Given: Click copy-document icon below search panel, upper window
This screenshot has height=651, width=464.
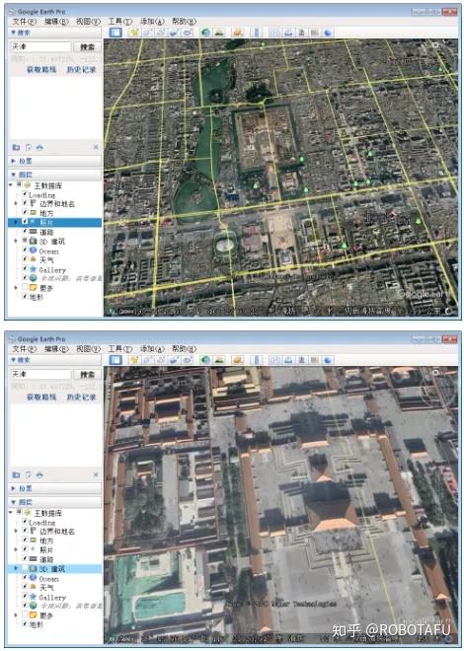Looking at the screenshot, I should pos(29,147).
